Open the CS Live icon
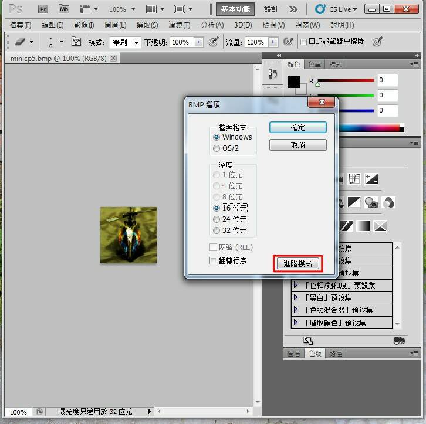 [x=320, y=9]
